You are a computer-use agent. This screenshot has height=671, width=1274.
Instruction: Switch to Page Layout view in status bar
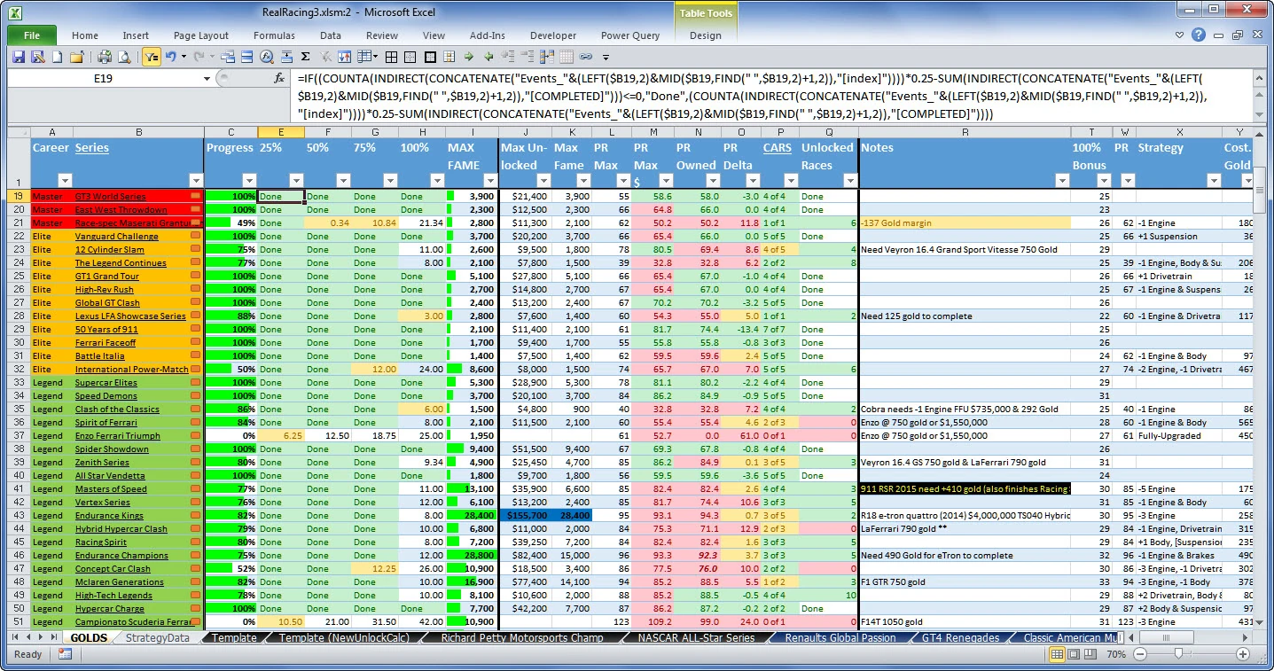[1075, 654]
